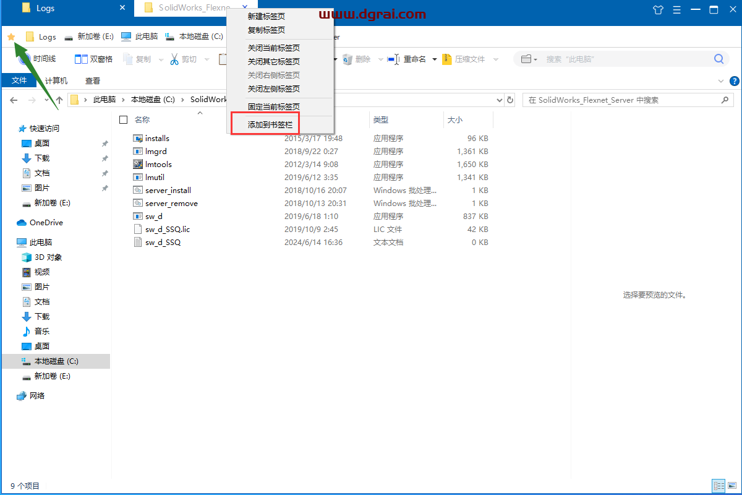This screenshot has height=495, width=742.
Task: Choose 关闭其它标签页 from context menu
Action: [274, 62]
